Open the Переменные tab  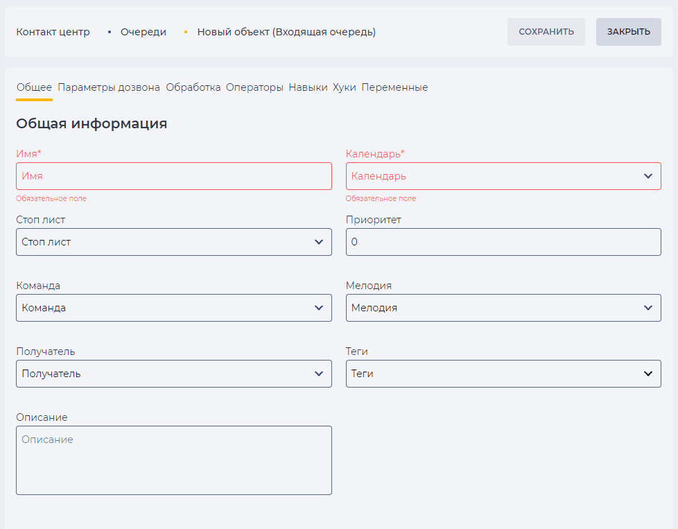(x=394, y=87)
